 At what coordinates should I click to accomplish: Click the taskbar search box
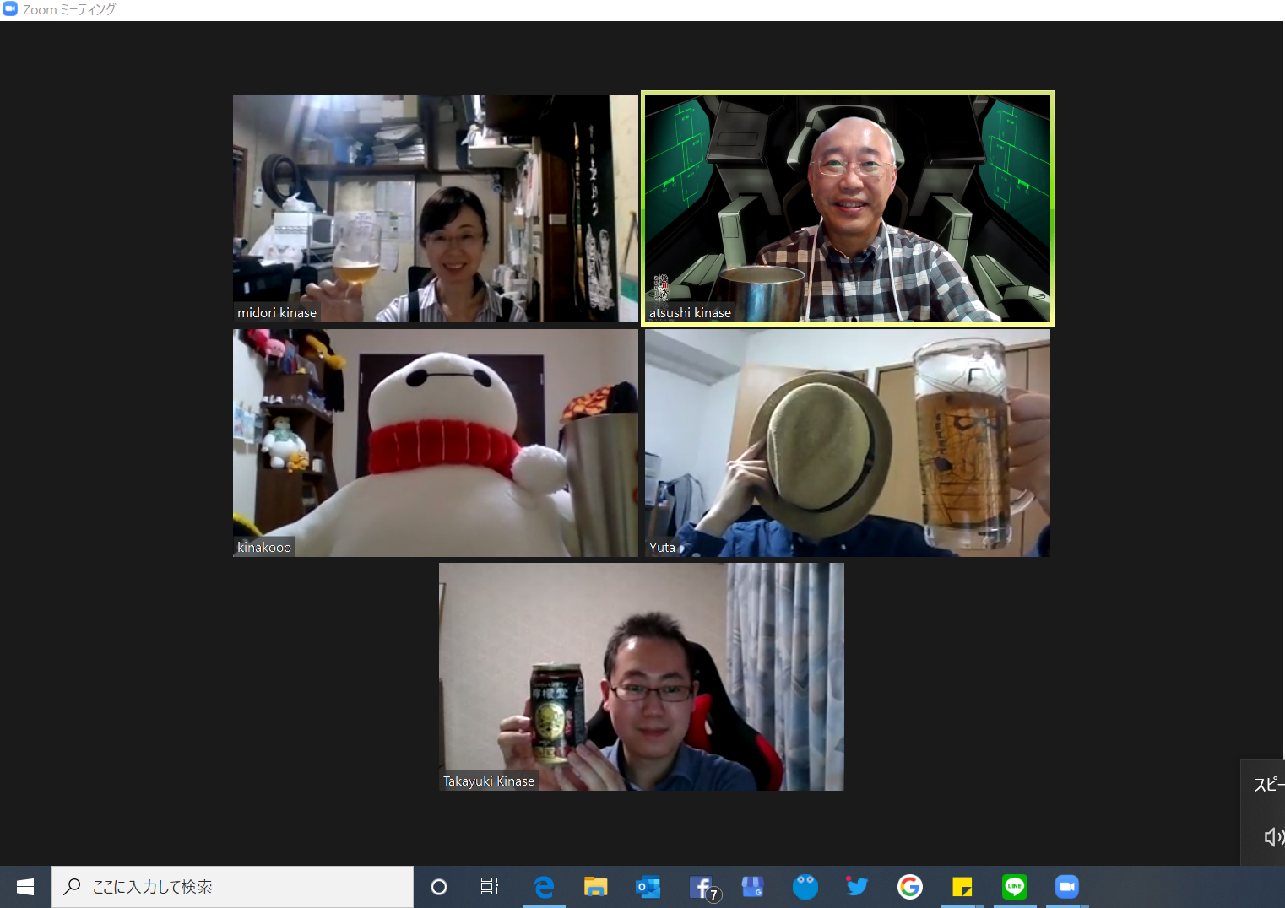tap(232, 887)
